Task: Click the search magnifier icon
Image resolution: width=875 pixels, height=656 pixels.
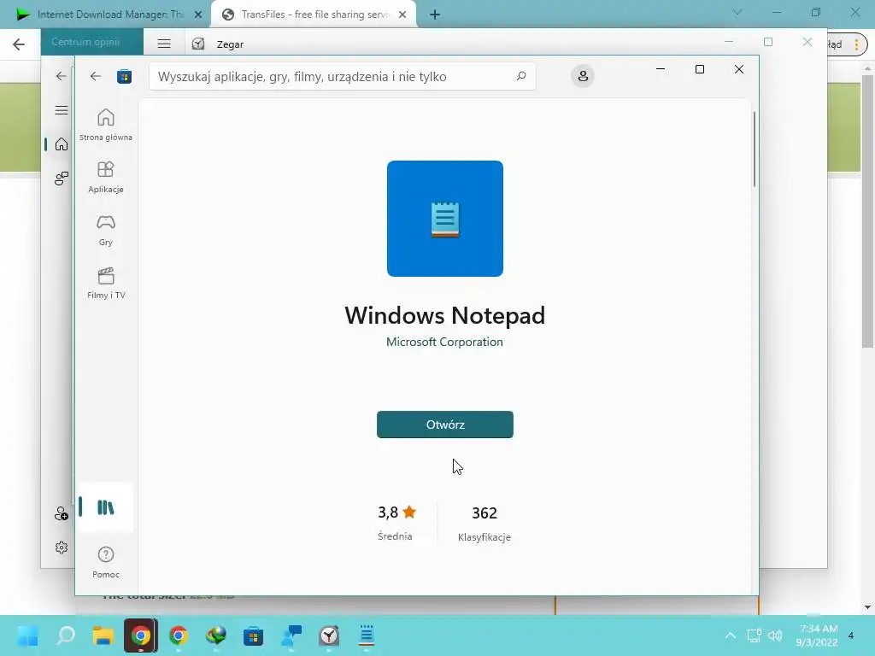Action: (x=521, y=76)
